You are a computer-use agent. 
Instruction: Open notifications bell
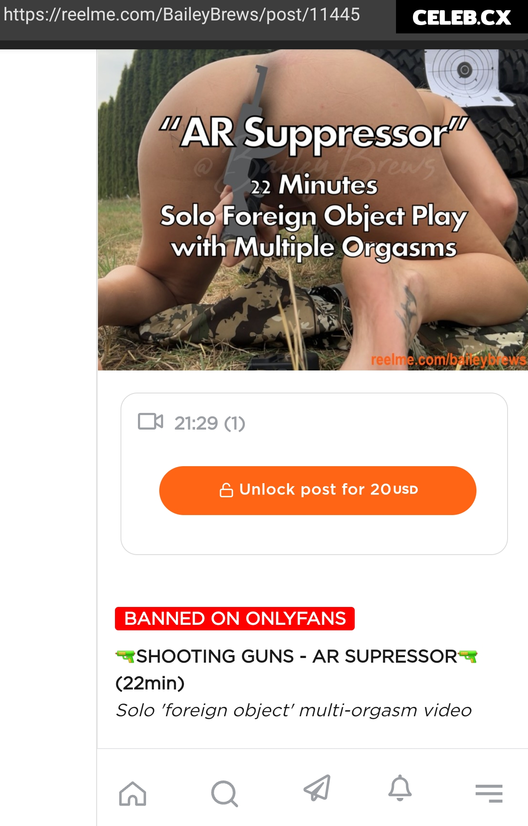400,788
